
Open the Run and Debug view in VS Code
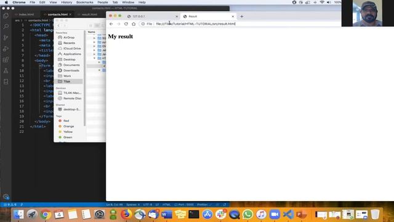(6, 49)
